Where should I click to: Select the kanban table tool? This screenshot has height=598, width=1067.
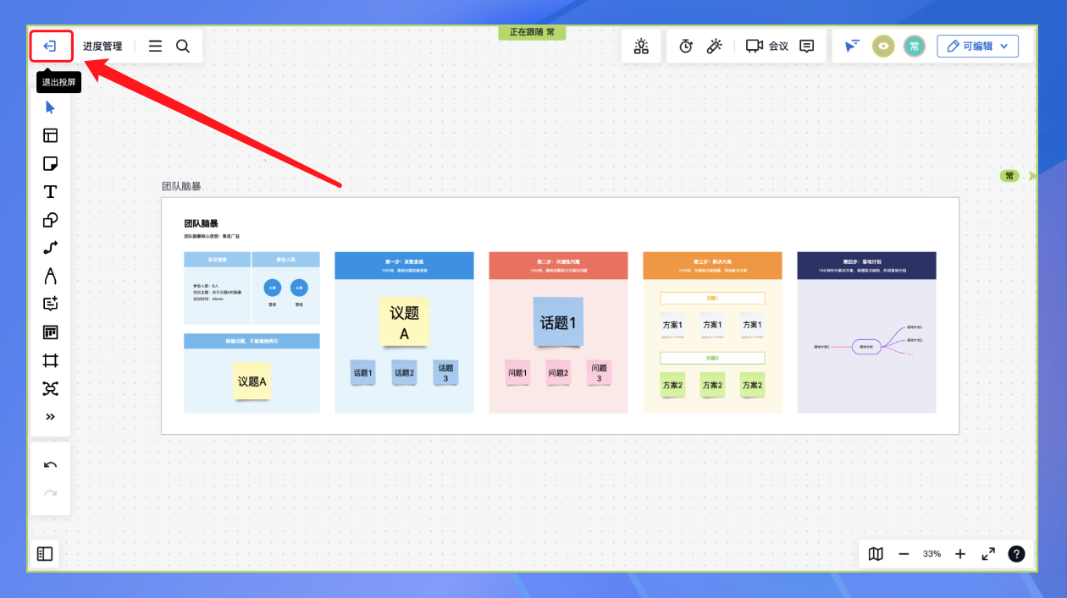coord(50,332)
